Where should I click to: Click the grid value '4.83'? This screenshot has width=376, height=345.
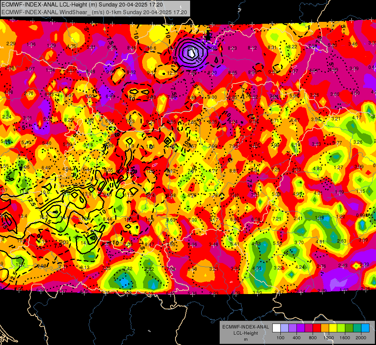point(318,168)
